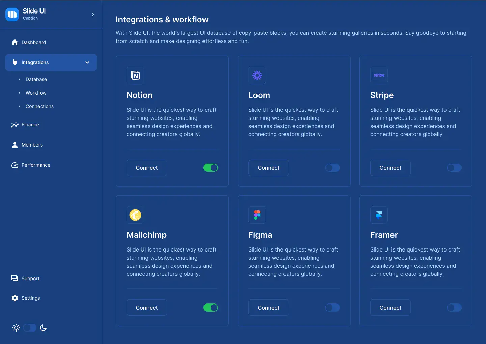Expand the Database submenu arrow
Image resolution: width=486 pixels, height=344 pixels.
(x=19, y=79)
